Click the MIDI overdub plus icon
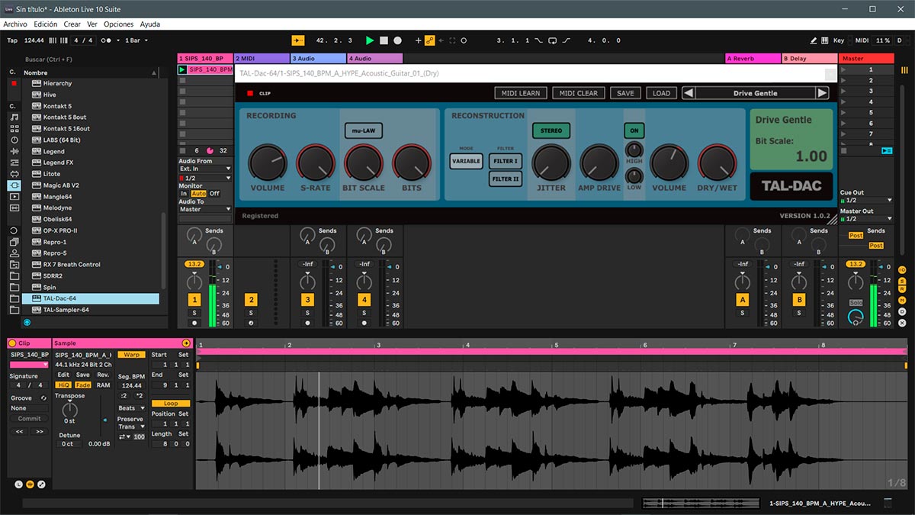 click(x=418, y=40)
